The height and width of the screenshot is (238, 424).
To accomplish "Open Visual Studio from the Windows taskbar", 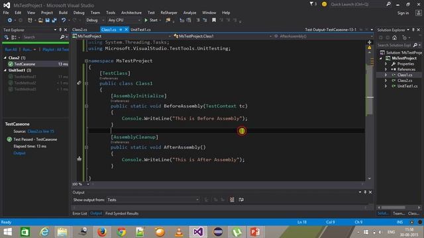I will [x=198, y=232].
